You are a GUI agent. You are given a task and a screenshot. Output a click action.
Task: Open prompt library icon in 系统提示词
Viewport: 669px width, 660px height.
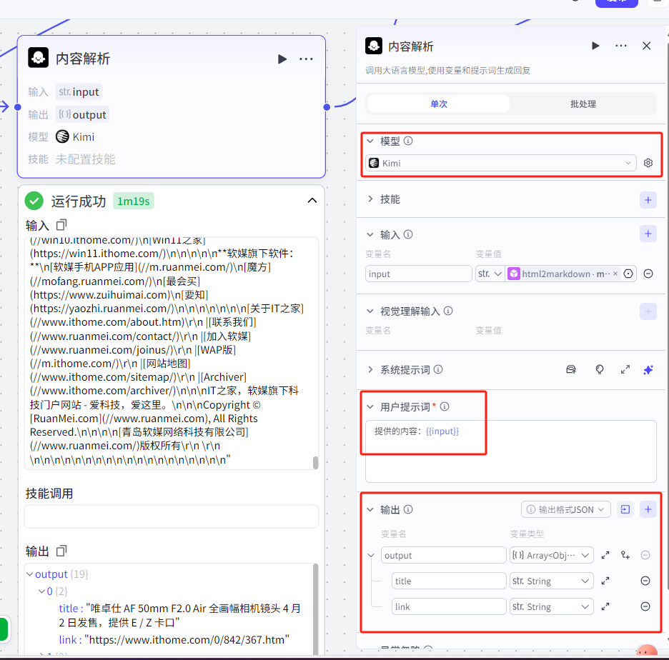click(x=571, y=369)
